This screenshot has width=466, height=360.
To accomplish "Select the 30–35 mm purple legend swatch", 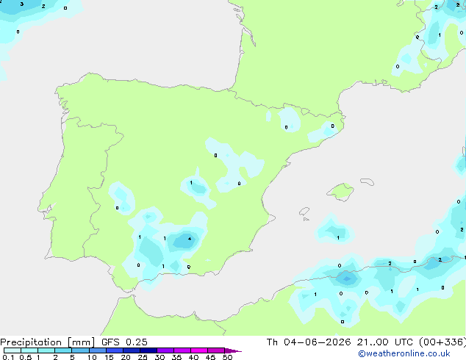I will tap(165, 350).
